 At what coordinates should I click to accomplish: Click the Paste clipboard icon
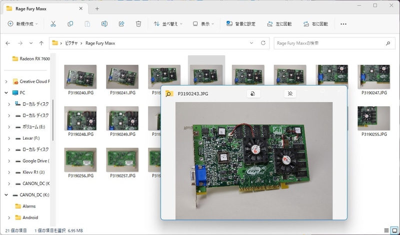87,24
